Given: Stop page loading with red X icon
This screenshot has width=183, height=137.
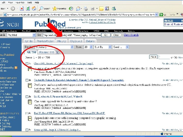Looking at the screenshot, I should tap(22, 9).
